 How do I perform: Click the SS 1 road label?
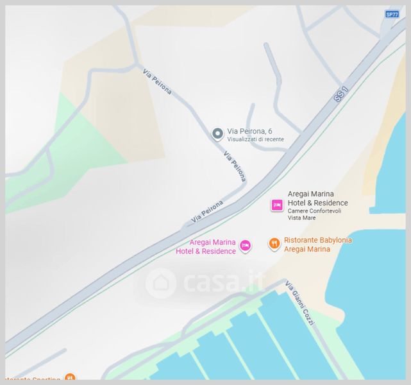pyautogui.click(x=341, y=94)
